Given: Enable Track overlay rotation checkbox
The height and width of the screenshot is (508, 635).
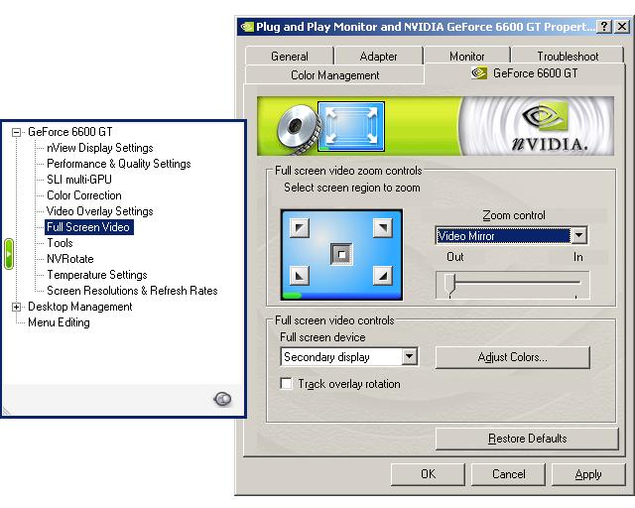Looking at the screenshot, I should (x=287, y=384).
